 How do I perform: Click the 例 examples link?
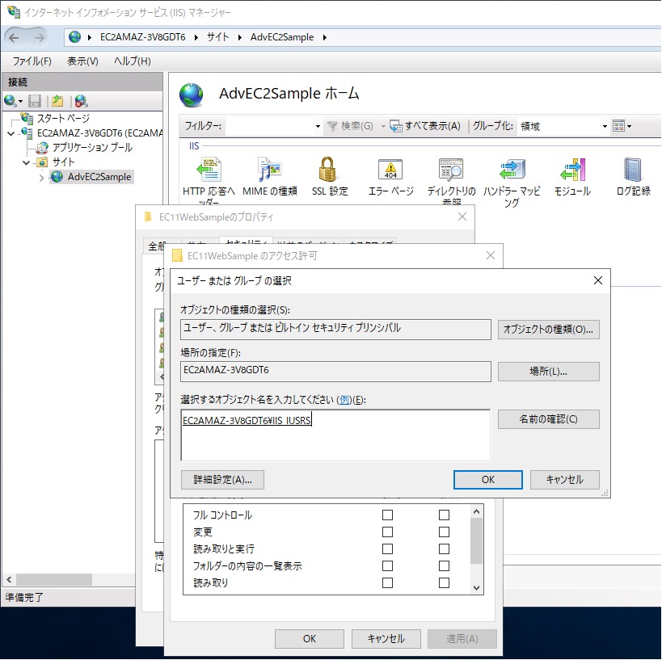344,400
